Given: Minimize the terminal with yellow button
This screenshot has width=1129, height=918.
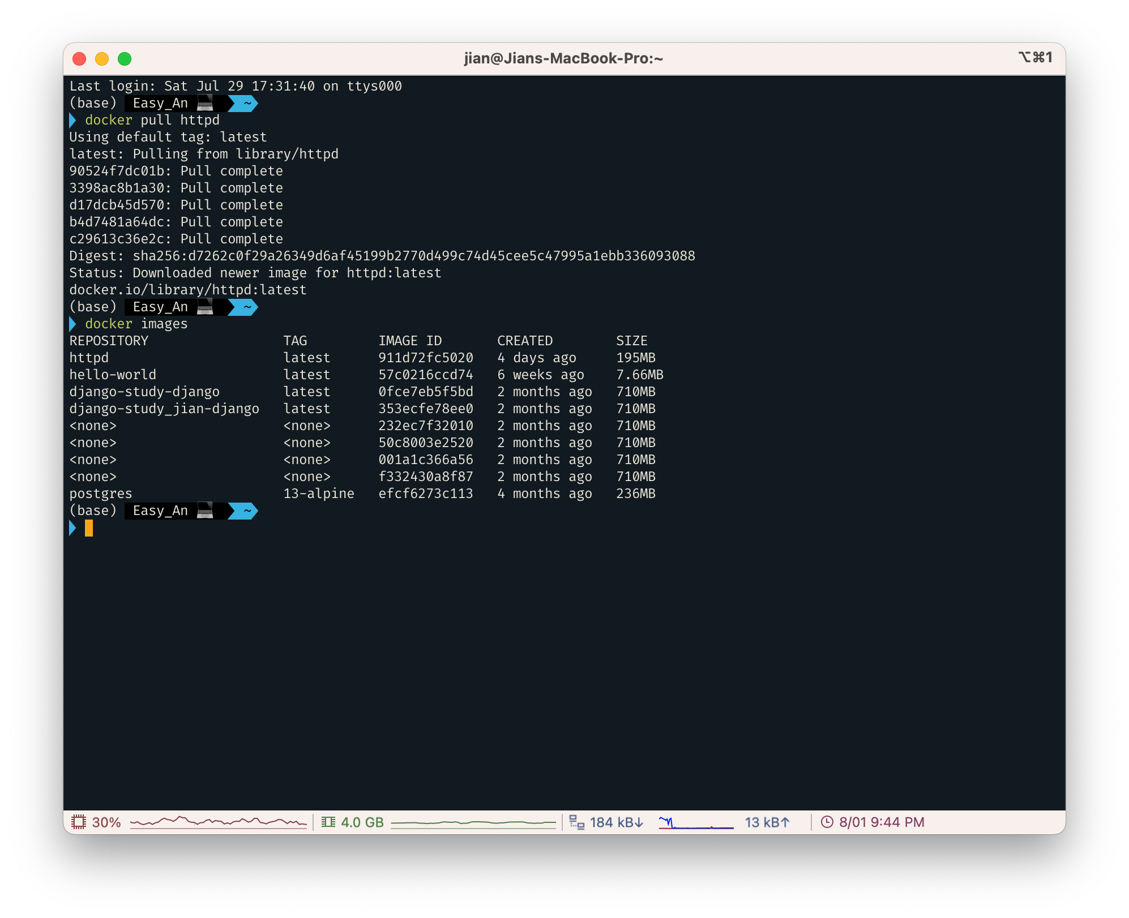Looking at the screenshot, I should [x=102, y=59].
